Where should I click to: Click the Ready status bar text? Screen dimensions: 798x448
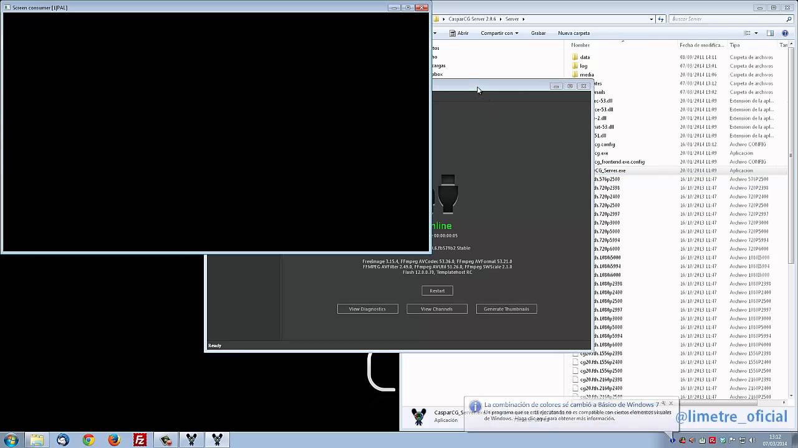point(214,345)
